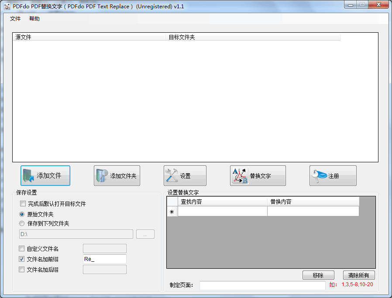The width and height of the screenshot is (392, 298).
Task: Minimize the PDFdo window
Action: coord(350,5)
